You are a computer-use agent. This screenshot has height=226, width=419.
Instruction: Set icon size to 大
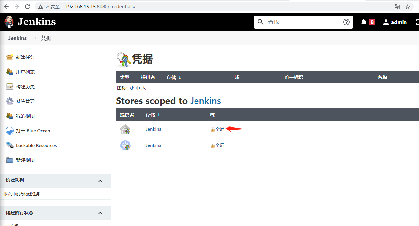tap(144, 88)
